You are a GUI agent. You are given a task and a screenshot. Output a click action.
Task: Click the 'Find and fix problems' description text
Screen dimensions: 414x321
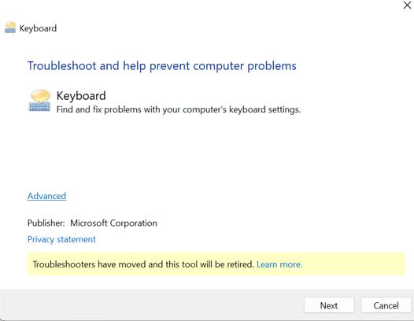click(x=179, y=109)
